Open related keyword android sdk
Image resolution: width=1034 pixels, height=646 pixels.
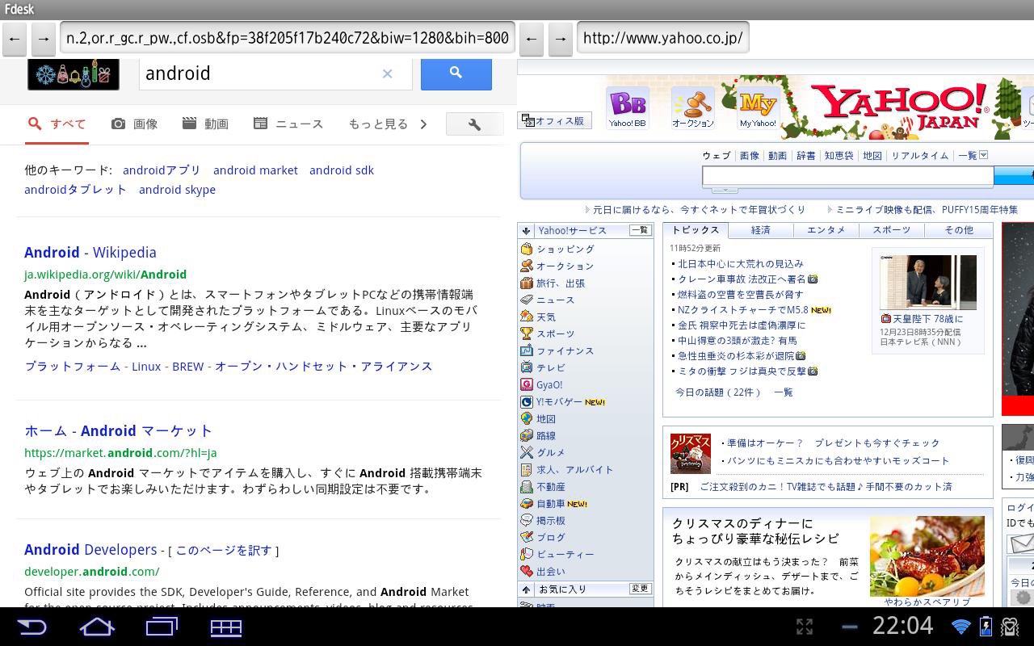(x=342, y=170)
